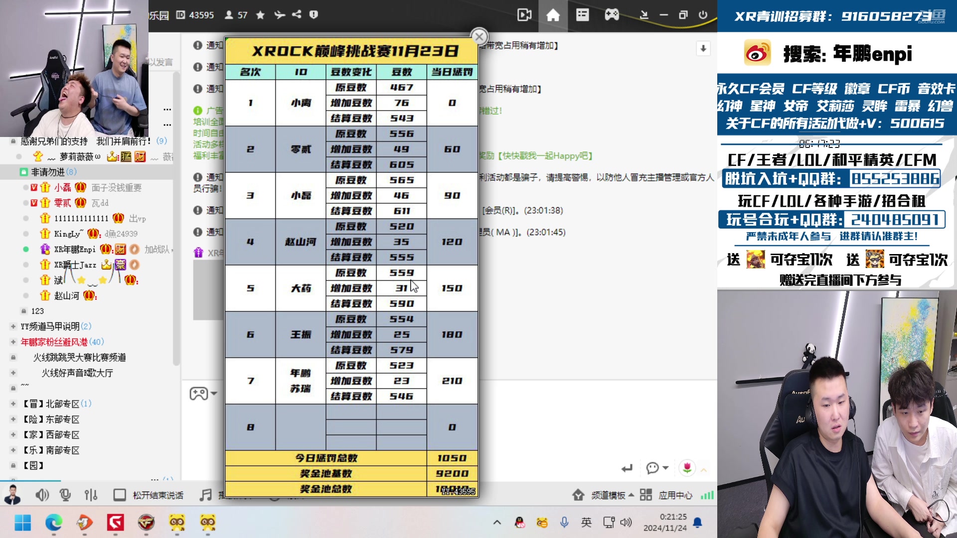This screenshot has height=538, width=957.
Task: Open the game controller dropdown in chat input
Action: click(203, 394)
